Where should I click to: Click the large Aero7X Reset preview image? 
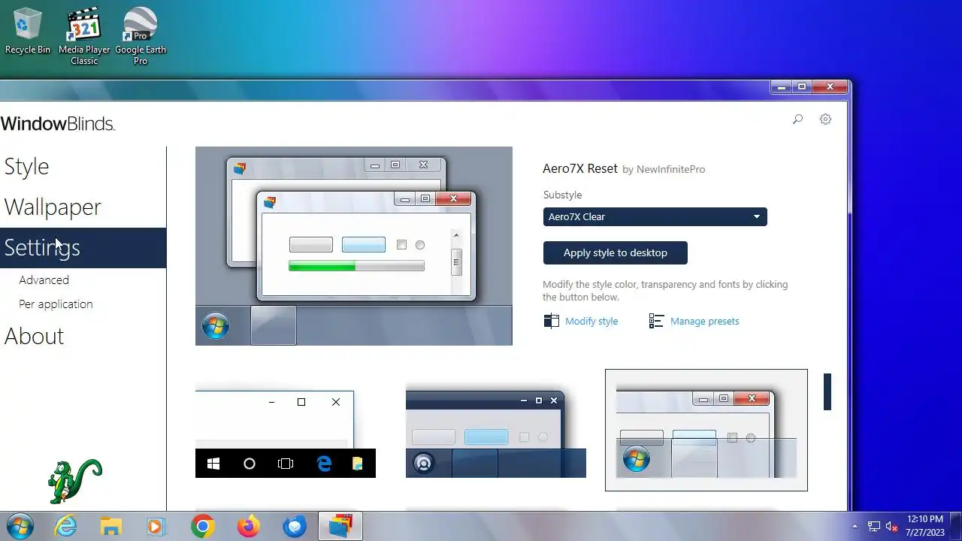point(354,246)
